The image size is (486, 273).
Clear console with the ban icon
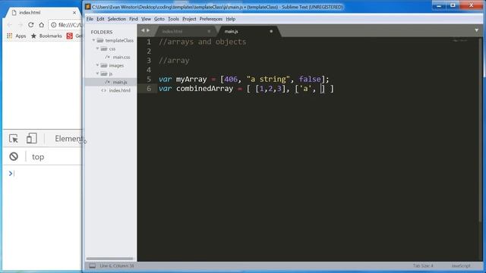click(14, 157)
